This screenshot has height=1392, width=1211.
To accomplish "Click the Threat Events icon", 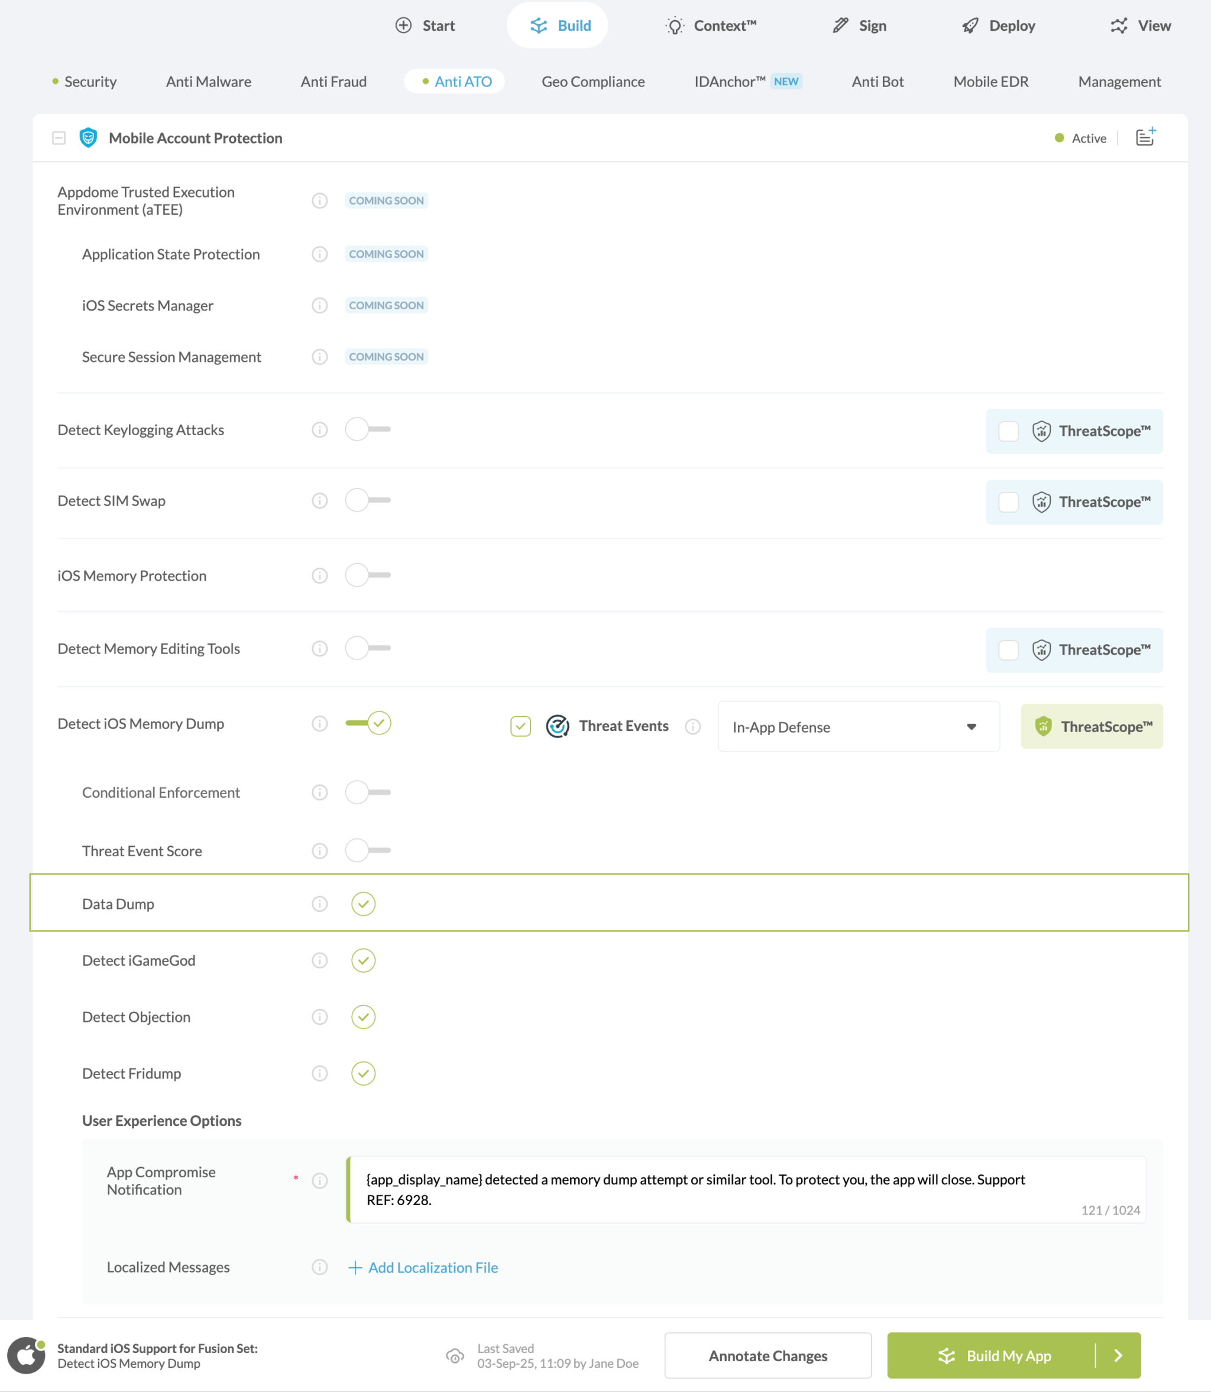I will pyautogui.click(x=558, y=726).
